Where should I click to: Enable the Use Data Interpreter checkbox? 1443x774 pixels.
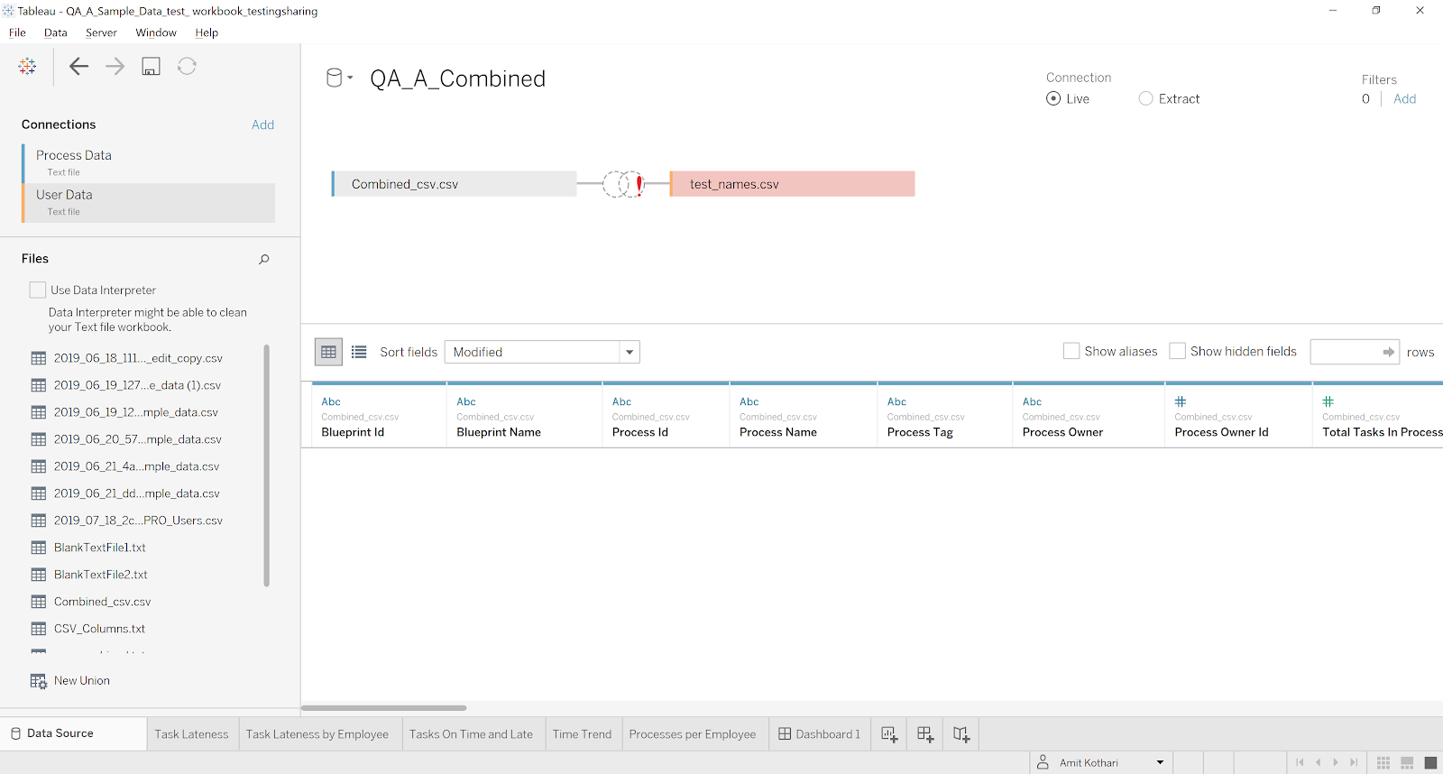click(x=38, y=290)
